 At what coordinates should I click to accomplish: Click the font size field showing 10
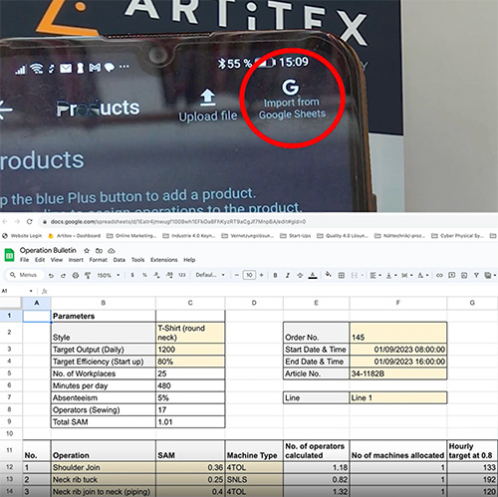coord(249,275)
